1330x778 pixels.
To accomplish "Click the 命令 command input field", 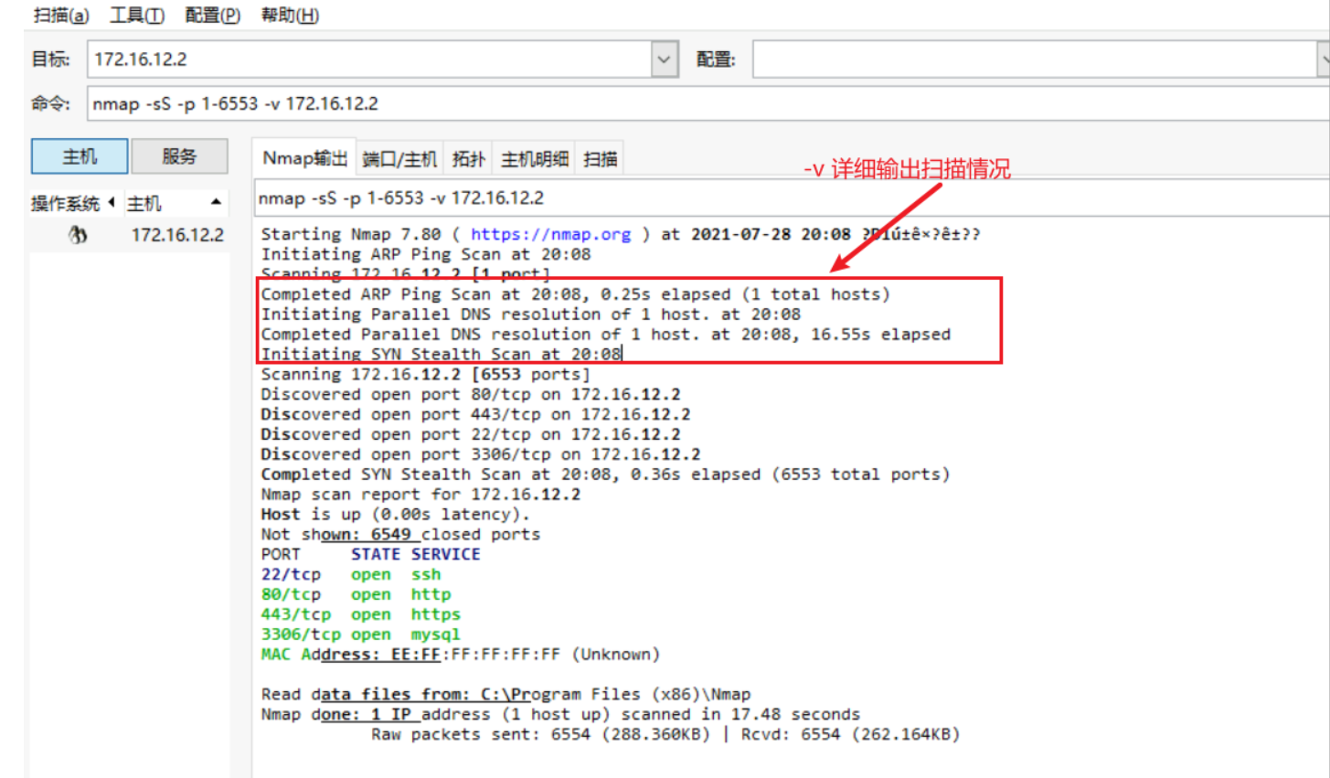I will [708, 103].
